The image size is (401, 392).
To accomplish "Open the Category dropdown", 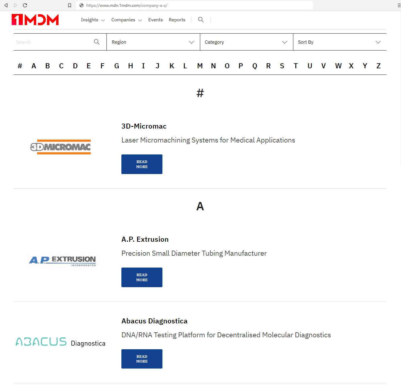I will coord(246,42).
